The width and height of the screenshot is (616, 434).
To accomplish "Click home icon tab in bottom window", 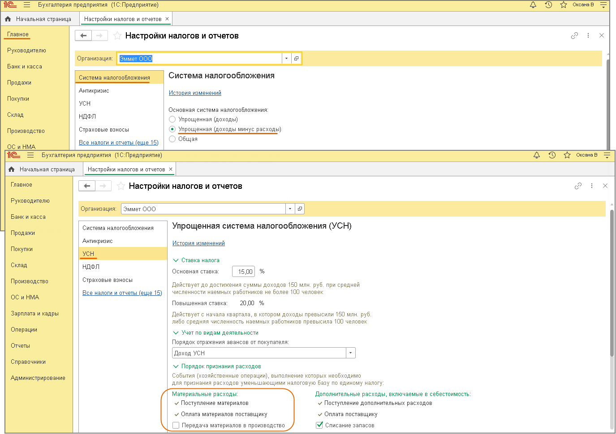I will point(12,170).
